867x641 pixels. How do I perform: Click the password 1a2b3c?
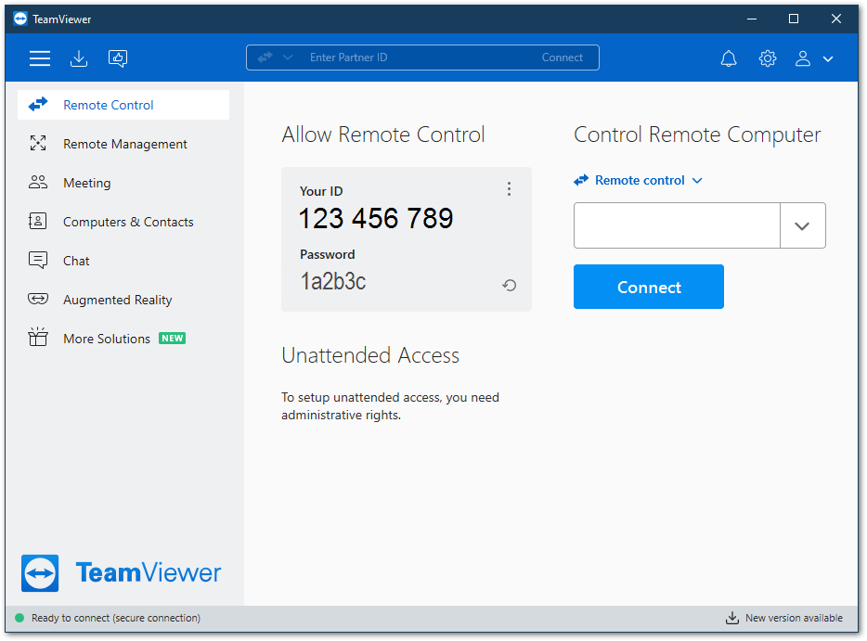click(x=333, y=281)
